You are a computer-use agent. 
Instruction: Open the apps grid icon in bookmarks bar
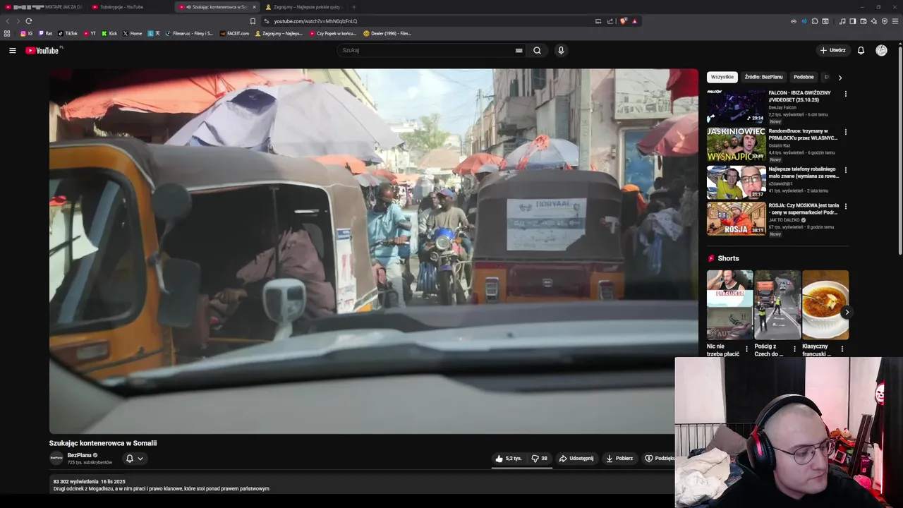[7, 33]
